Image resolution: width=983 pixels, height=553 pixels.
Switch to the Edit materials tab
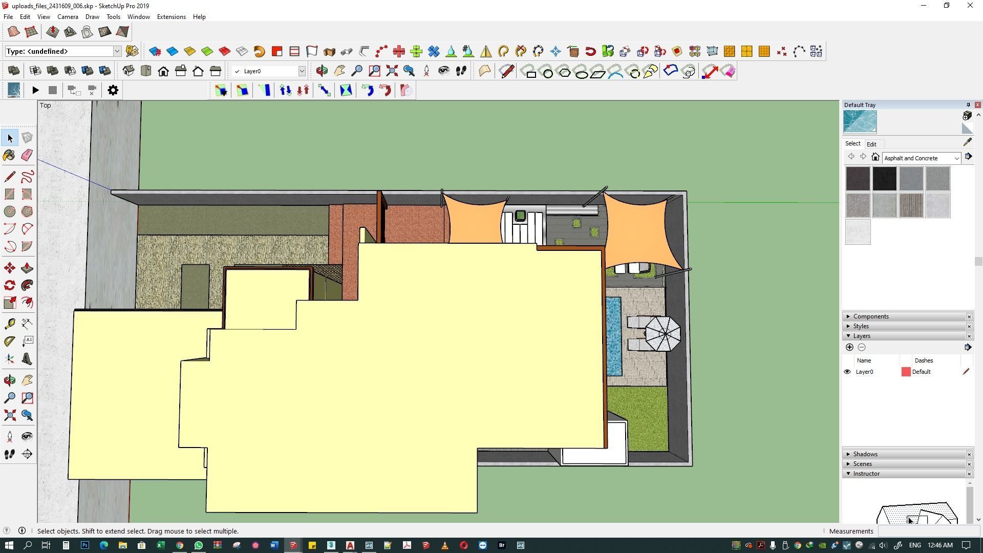(x=871, y=144)
